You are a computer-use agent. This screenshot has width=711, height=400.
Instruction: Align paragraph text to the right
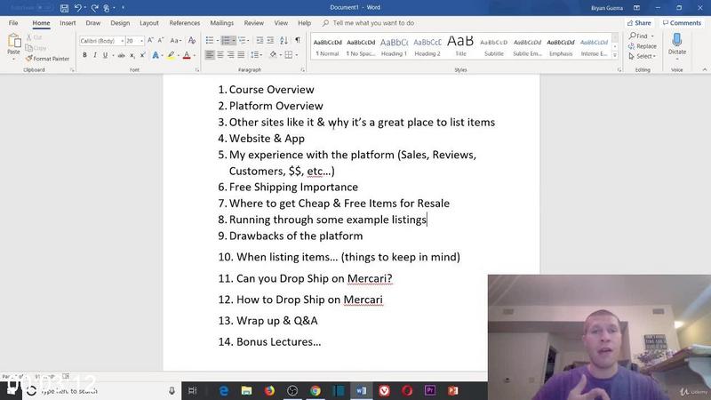click(231, 55)
